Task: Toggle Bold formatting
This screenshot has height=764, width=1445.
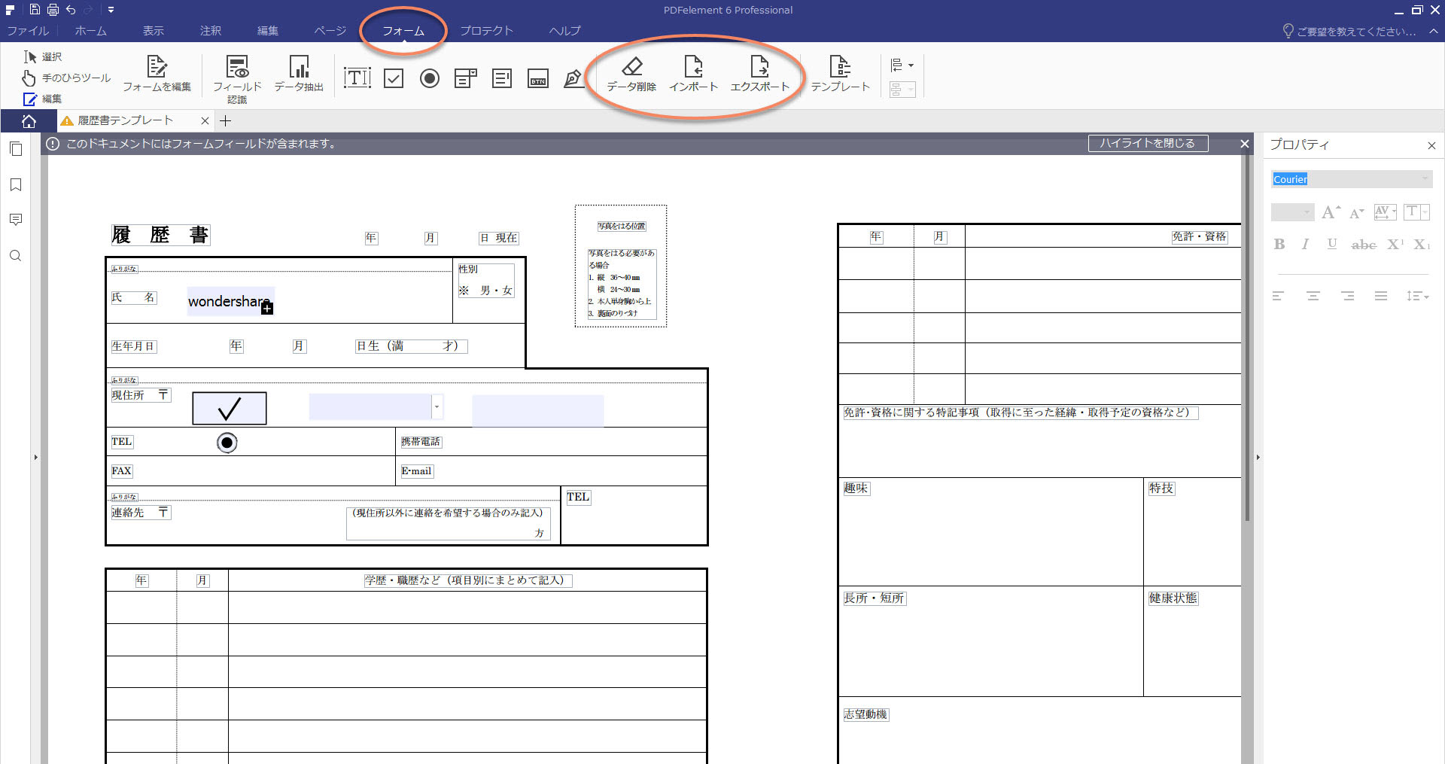Action: [x=1279, y=244]
